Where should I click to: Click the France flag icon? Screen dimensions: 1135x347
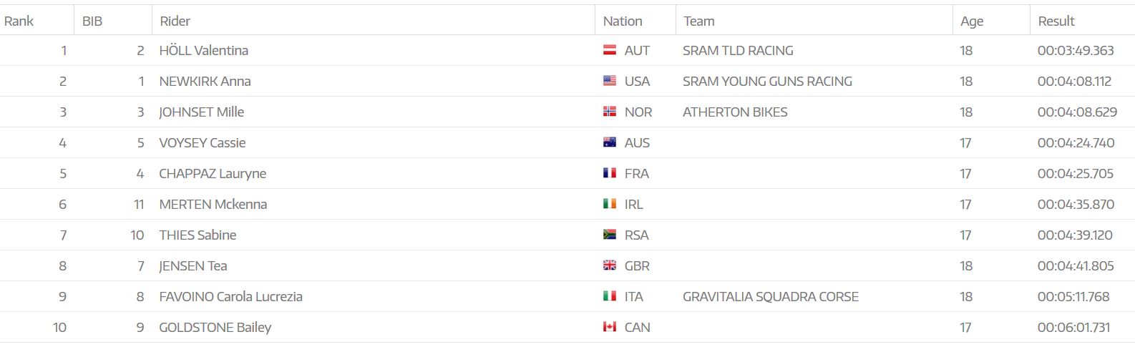[x=610, y=173]
